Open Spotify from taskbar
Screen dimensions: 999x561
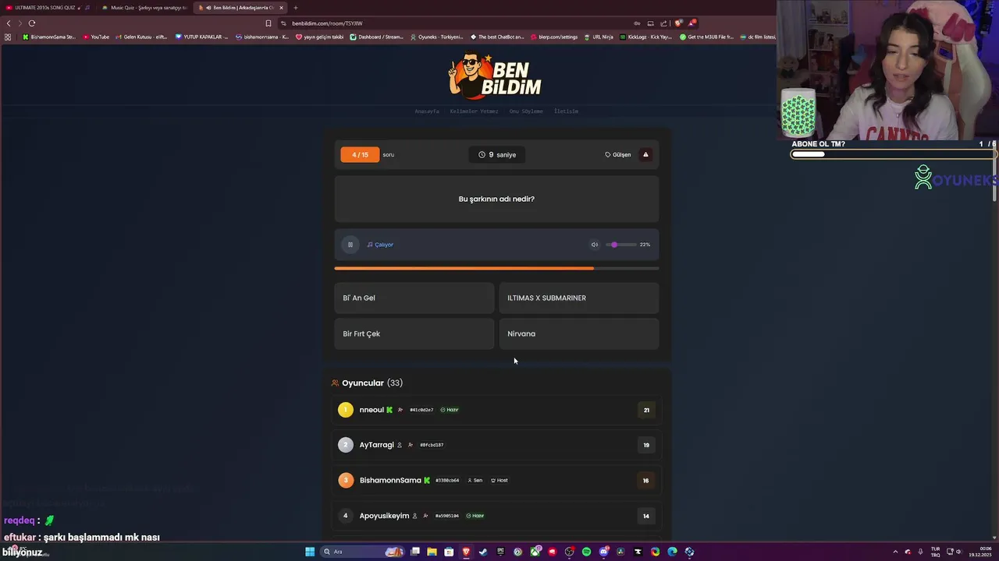point(586,552)
